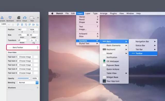Align layers to left edge icon
The image size is (165, 101).
[x=18, y=25]
